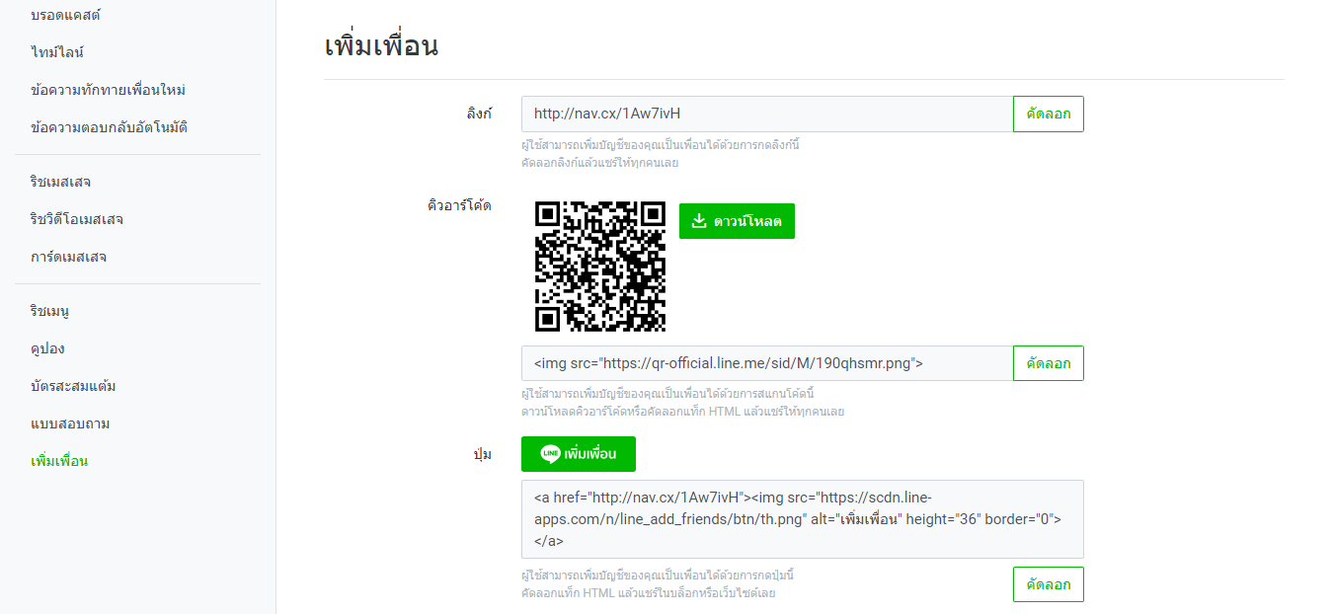The image size is (1332, 614).
Task: Click the ลิงก์ field label
Action: point(479,114)
